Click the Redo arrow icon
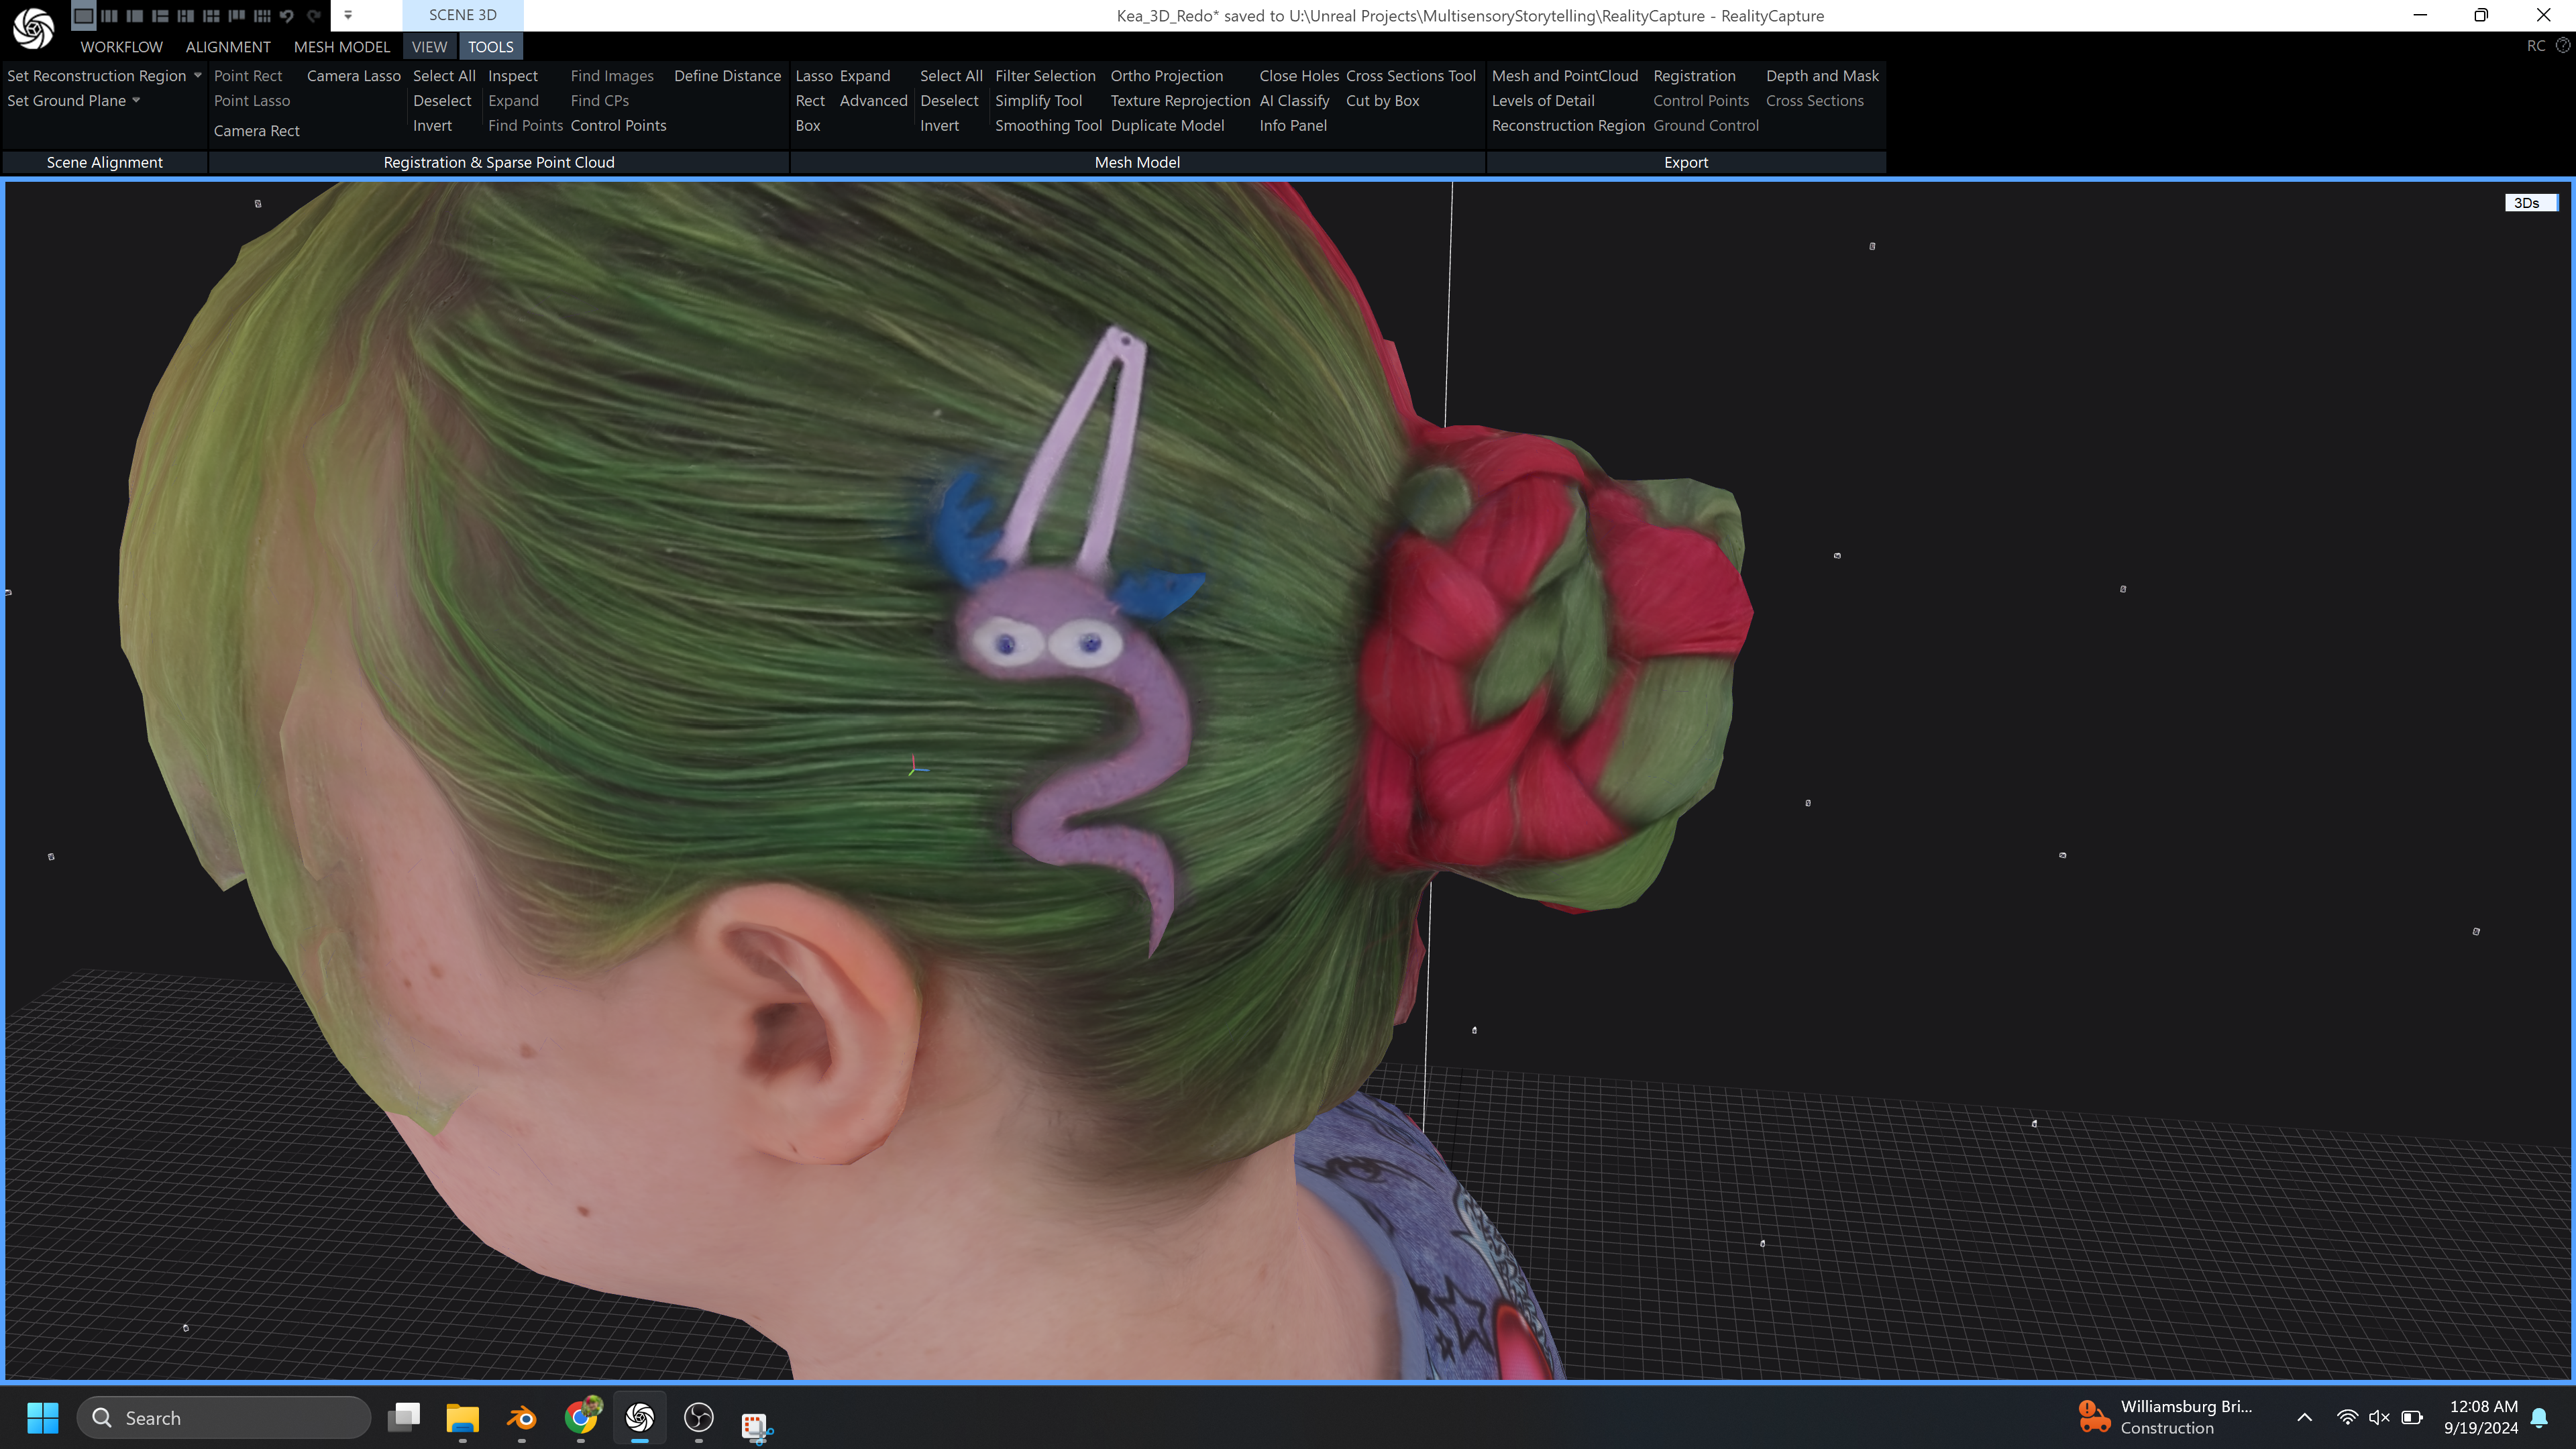Viewport: 2576px width, 1449px height. [x=314, y=15]
